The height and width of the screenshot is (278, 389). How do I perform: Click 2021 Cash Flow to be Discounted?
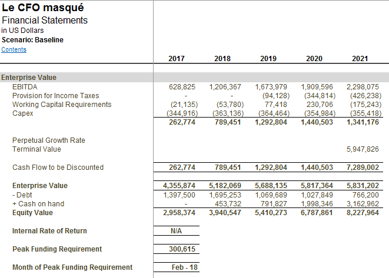click(x=363, y=168)
